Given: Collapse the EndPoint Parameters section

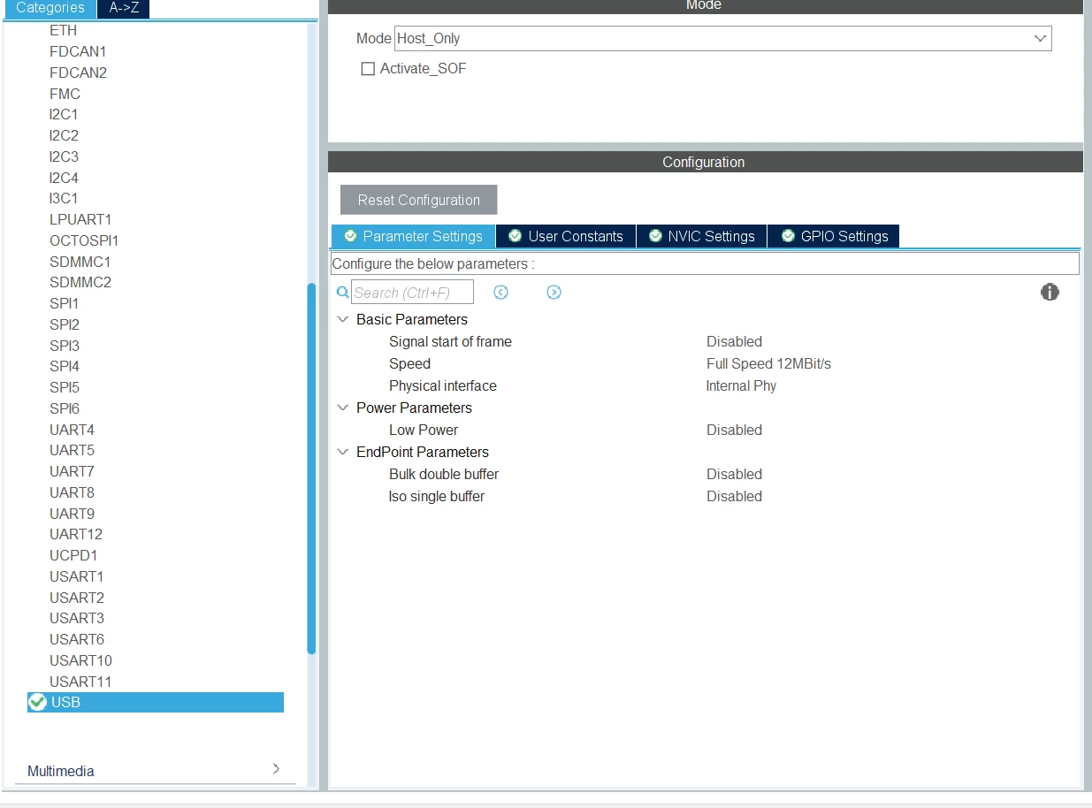Looking at the screenshot, I should pyautogui.click(x=343, y=452).
